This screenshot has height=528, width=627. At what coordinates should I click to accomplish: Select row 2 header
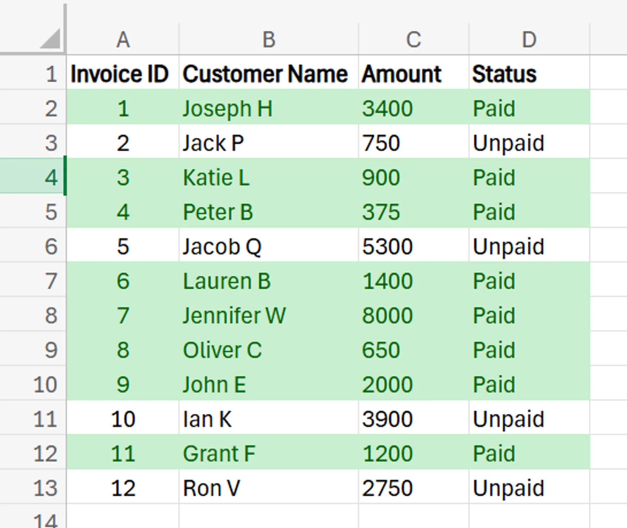(33, 107)
